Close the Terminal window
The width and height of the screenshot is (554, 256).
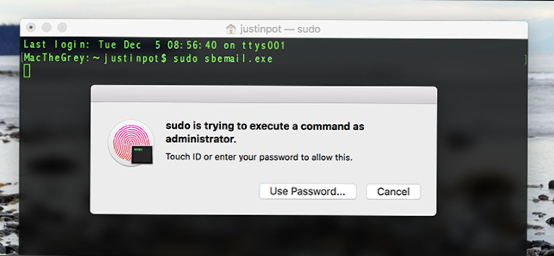[31, 28]
